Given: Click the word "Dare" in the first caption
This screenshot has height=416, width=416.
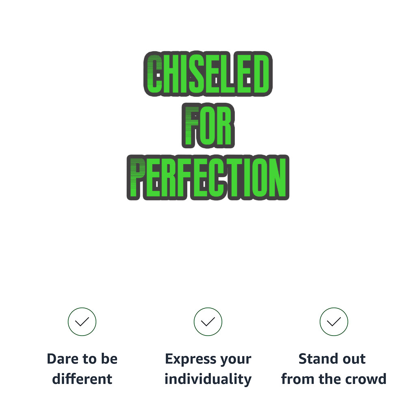Looking at the screenshot, I should click(61, 359).
